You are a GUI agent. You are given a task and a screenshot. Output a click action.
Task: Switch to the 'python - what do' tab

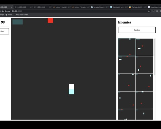[x=61, y=7]
